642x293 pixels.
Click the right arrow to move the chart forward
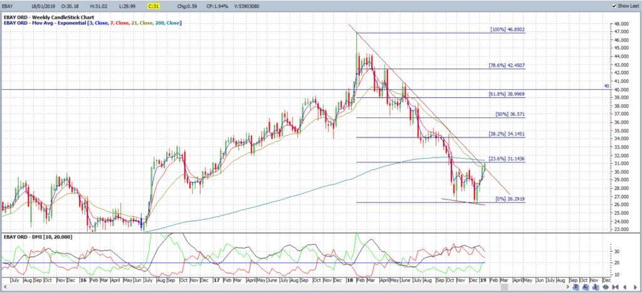pyautogui.click(x=636, y=287)
